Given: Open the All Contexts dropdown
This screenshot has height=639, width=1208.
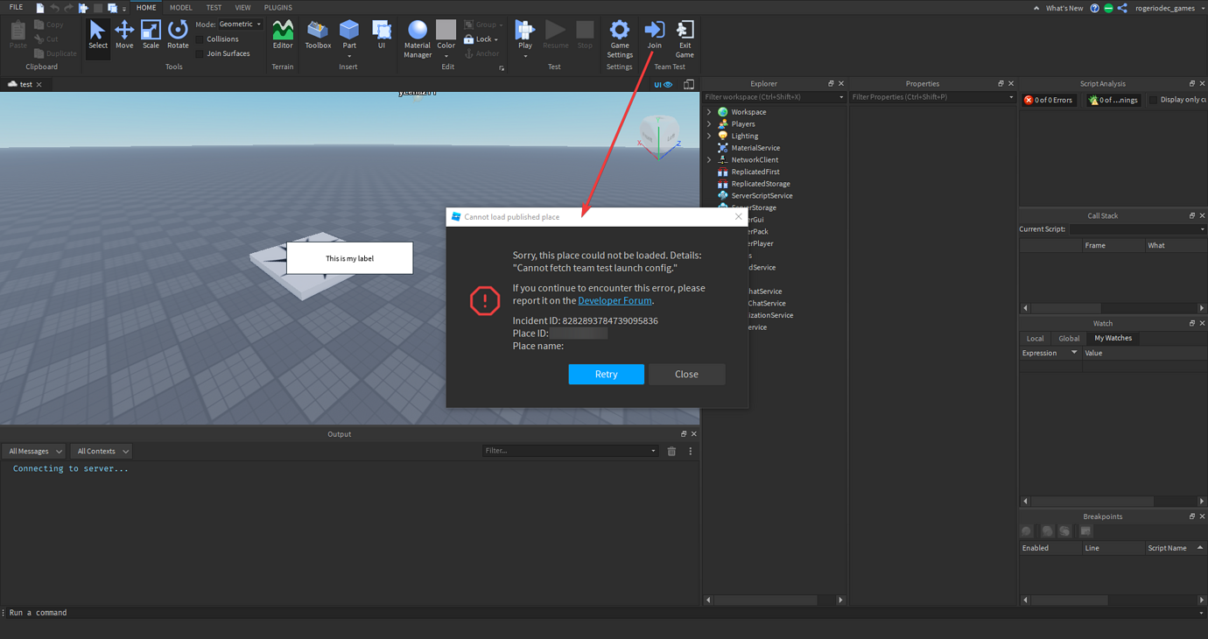Looking at the screenshot, I should [x=102, y=451].
